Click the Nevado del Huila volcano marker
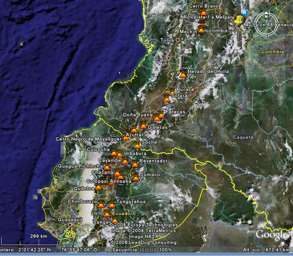This screenshot has width=293, height=256. [x=183, y=74]
